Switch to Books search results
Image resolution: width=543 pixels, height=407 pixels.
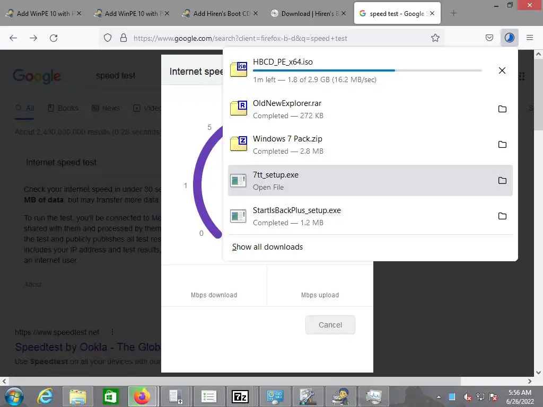(63, 108)
